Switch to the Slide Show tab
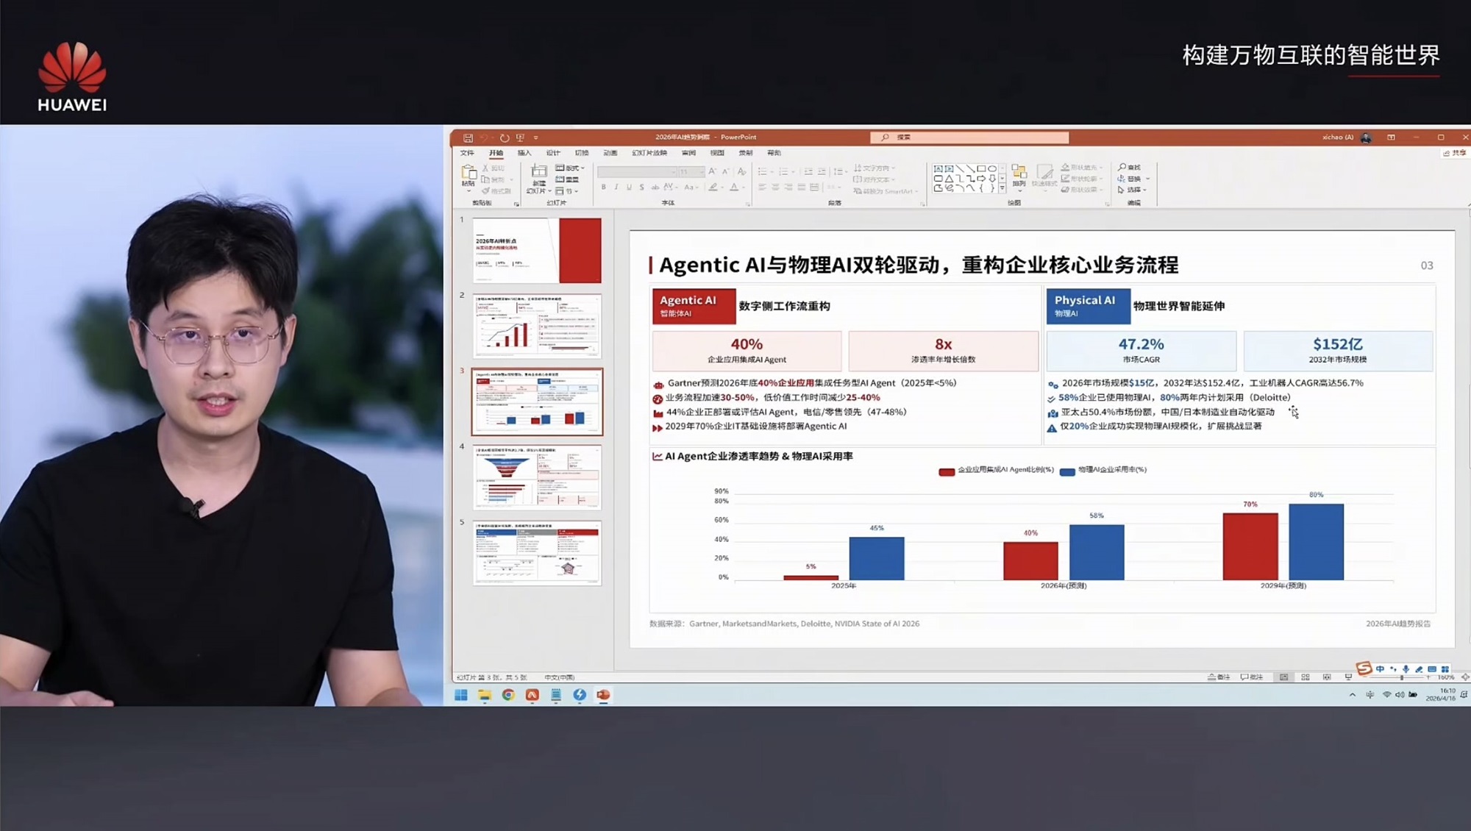This screenshot has height=831, width=1471. click(x=649, y=153)
